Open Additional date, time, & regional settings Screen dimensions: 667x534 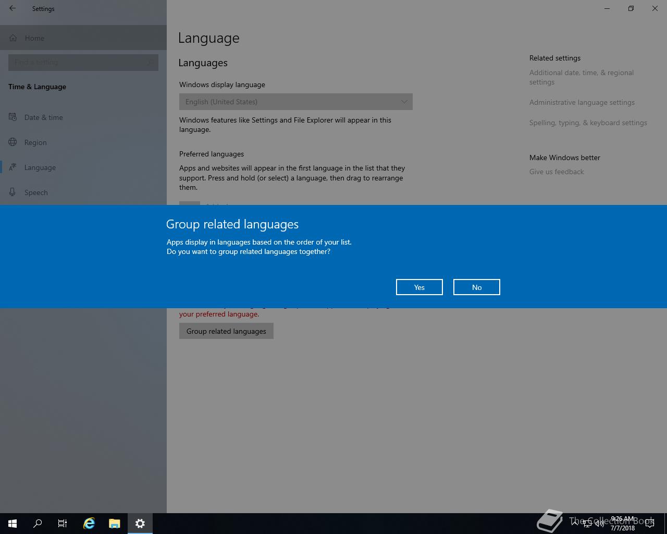582,77
